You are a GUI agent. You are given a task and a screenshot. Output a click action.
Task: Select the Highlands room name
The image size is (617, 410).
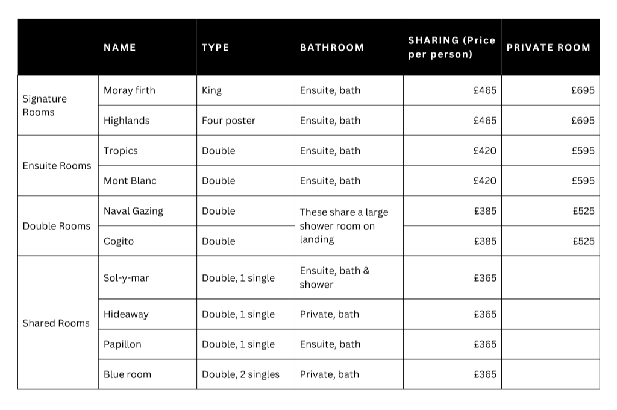127,121
